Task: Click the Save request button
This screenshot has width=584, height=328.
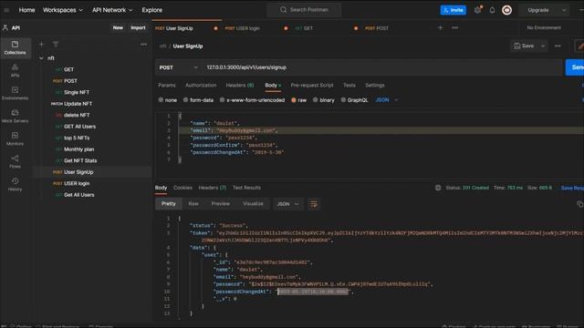Action: 524,46
